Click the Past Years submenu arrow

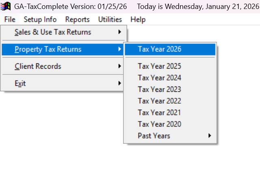[x=210, y=136]
